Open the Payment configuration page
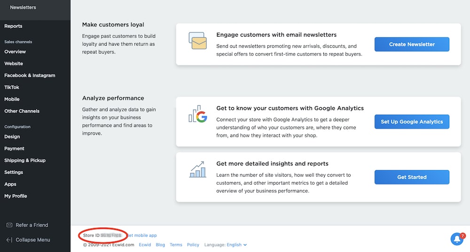Viewport: 470px width, 252px height. [x=14, y=149]
